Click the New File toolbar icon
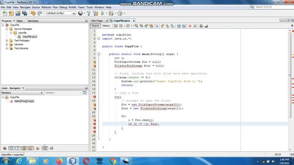 (5, 13)
